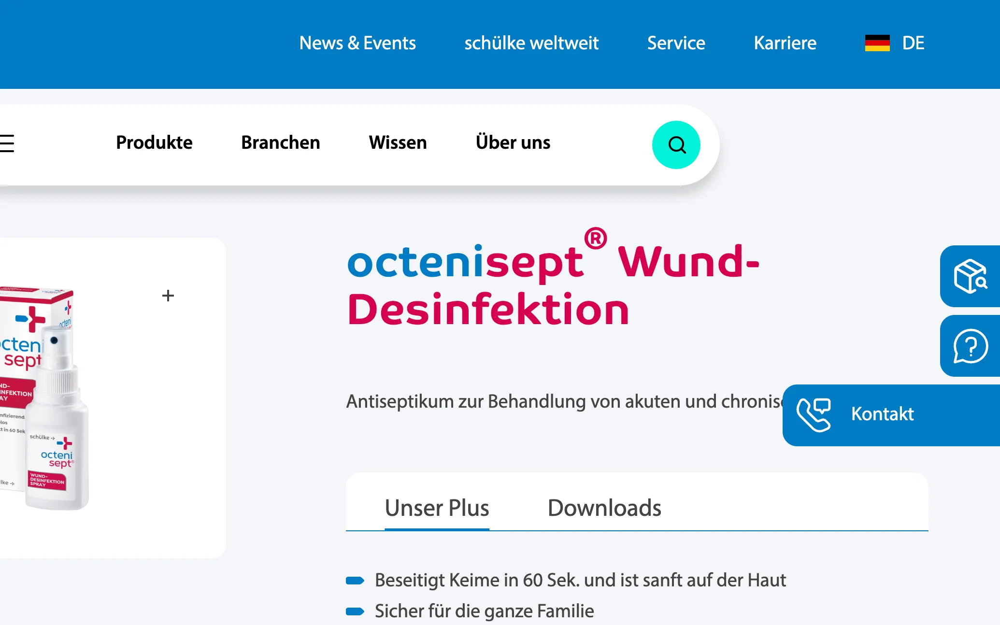Image resolution: width=1000 pixels, height=625 pixels.
Task: Open the Über uns menu
Action: point(513,142)
